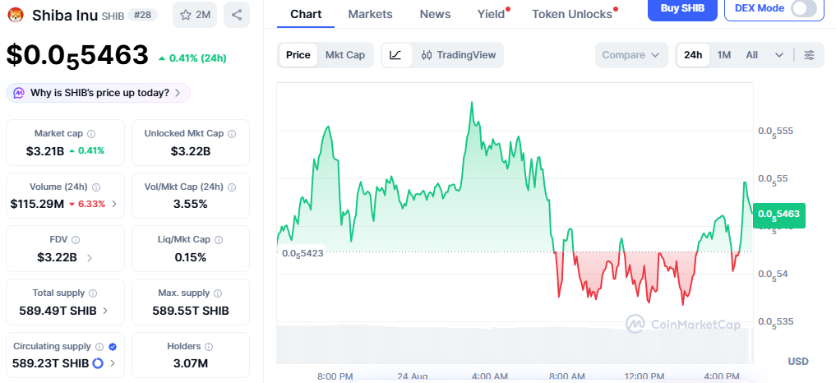Click the verified badge near Circulating supply
The height and width of the screenshot is (383, 836).
(x=113, y=347)
